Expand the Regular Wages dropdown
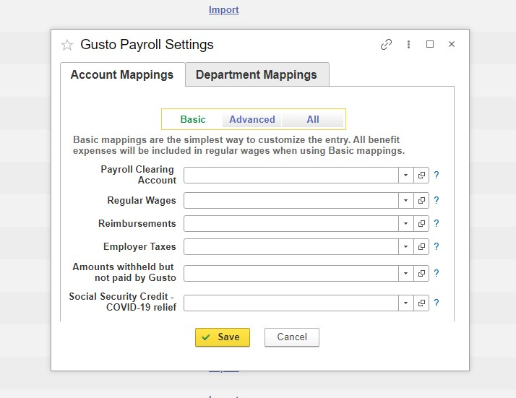516x398 pixels. pyautogui.click(x=405, y=200)
